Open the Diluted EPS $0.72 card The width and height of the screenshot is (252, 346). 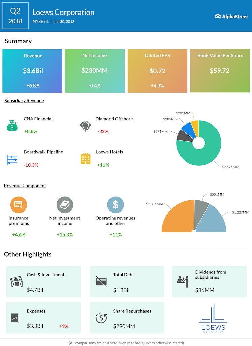pyautogui.click(x=157, y=71)
